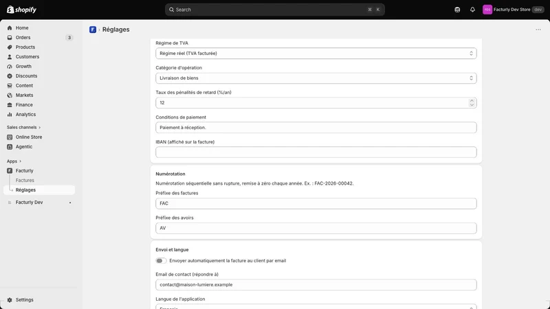This screenshot has height=309, width=550.
Task: Increase the late penalty rate
Action: (472, 100)
